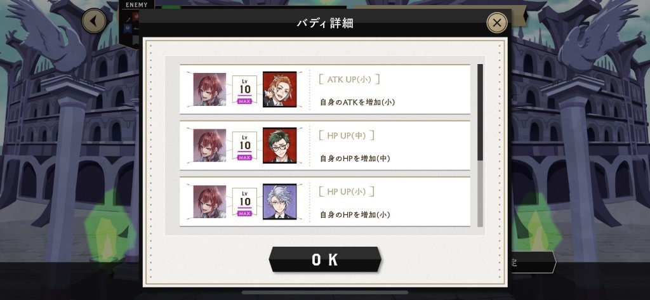This screenshot has height=300, width=650.
Task: Click the ATK UP(小) skill title
Action: click(x=349, y=79)
